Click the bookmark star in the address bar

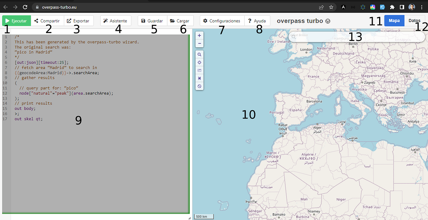coord(331,6)
